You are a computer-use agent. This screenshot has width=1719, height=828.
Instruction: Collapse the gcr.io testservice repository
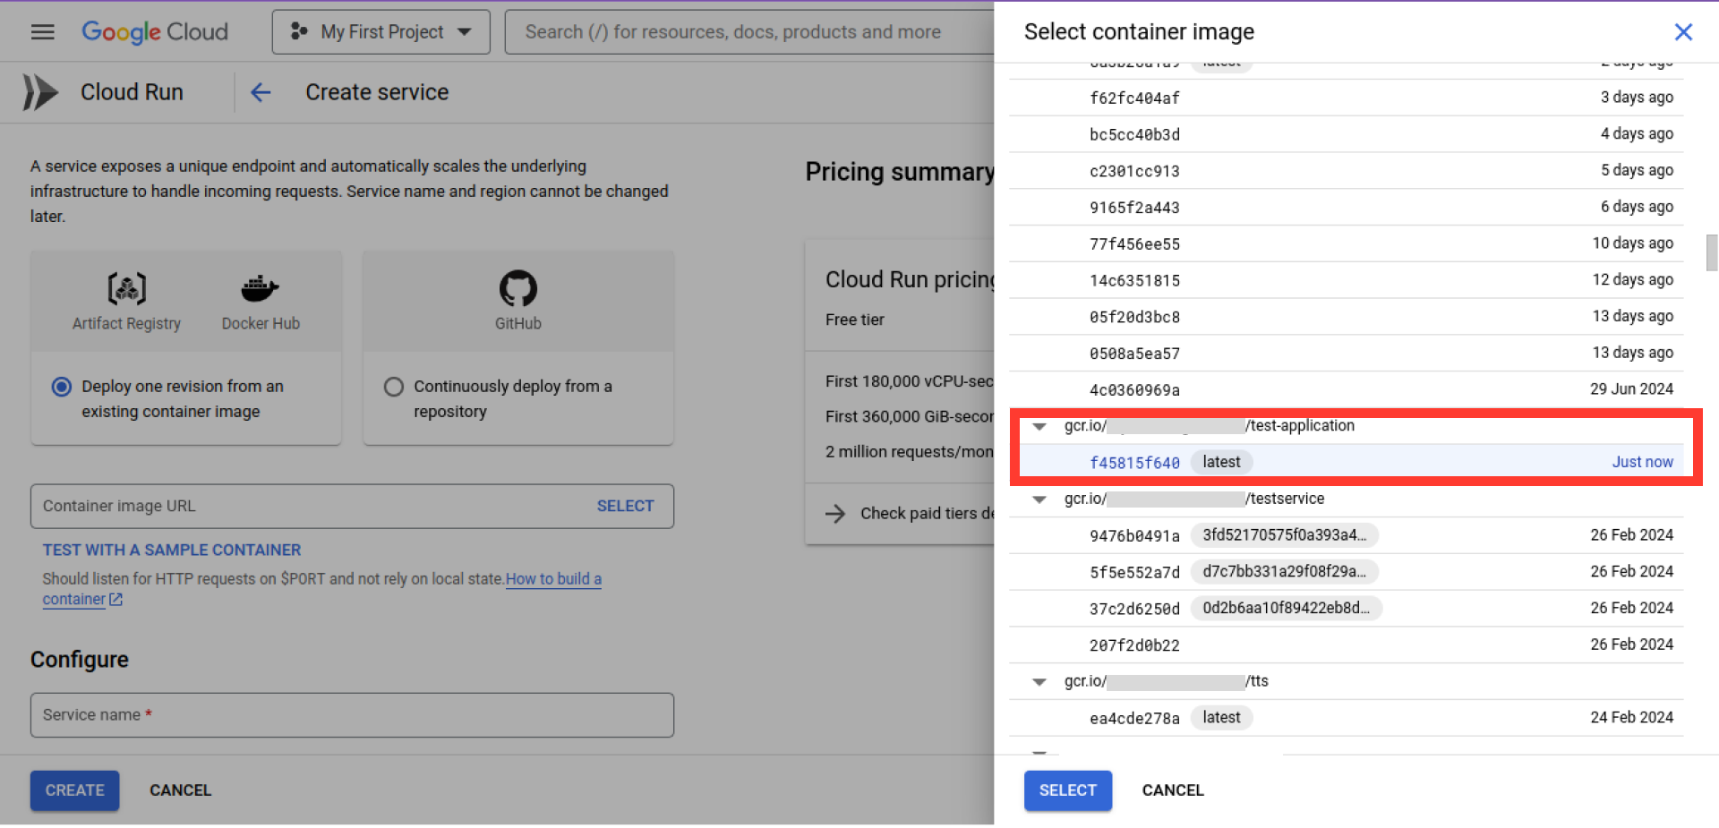1039,499
